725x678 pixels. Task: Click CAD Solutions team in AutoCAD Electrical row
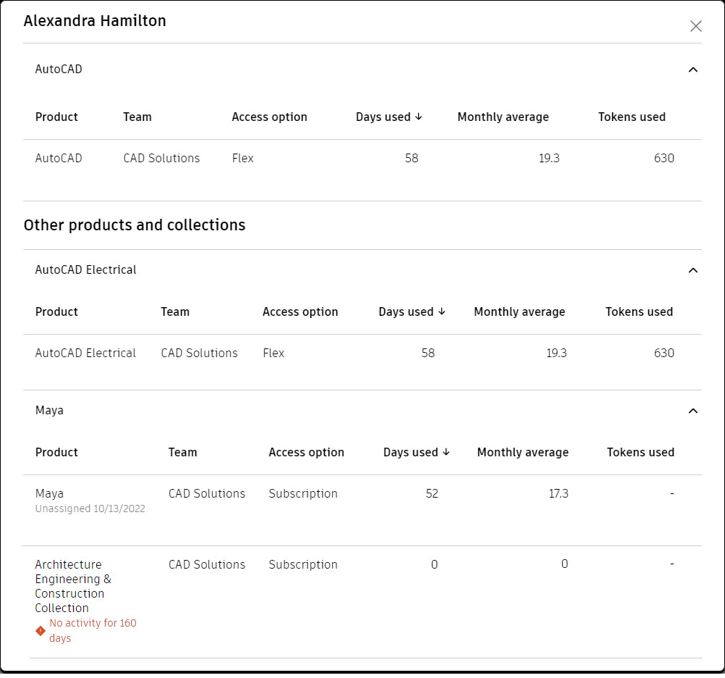(x=199, y=353)
